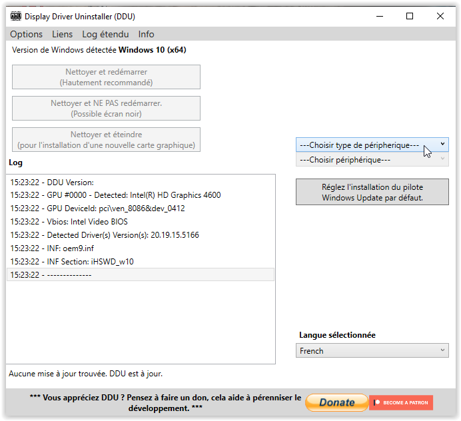This screenshot has height=421, width=461.
Task: Select log line Intel(R) HD Graphics 4600
Action: coord(141,195)
